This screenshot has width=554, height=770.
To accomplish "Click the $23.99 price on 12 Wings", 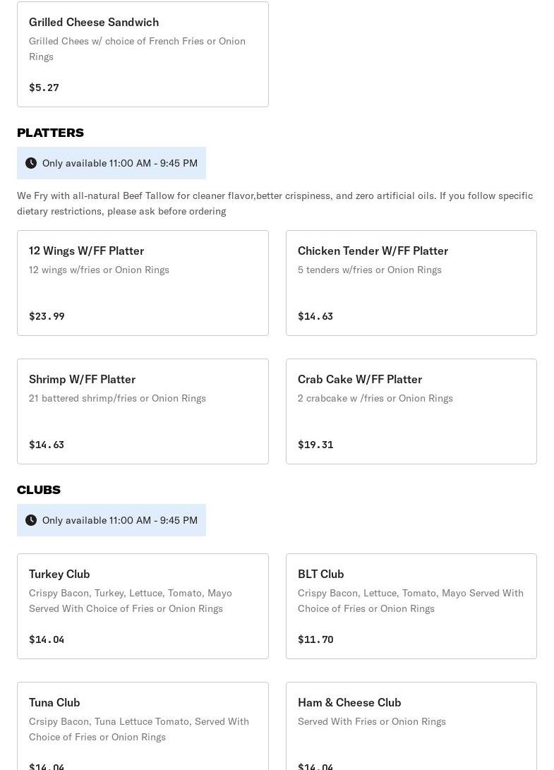I will pyautogui.click(x=47, y=316).
